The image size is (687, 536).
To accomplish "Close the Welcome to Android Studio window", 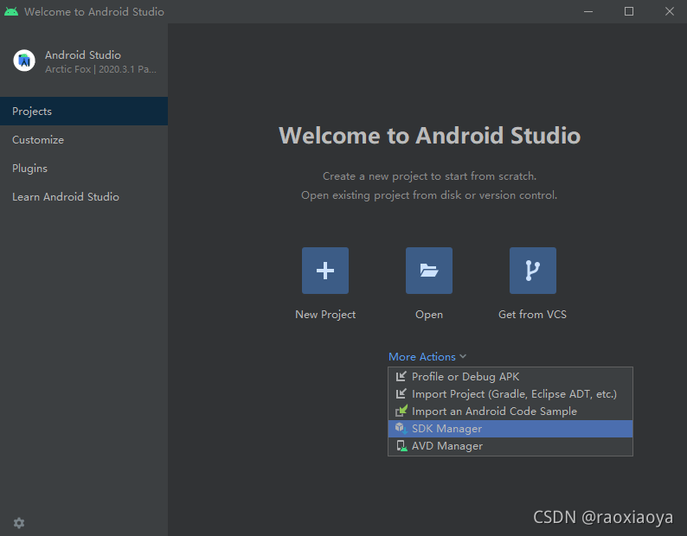I will click(669, 11).
